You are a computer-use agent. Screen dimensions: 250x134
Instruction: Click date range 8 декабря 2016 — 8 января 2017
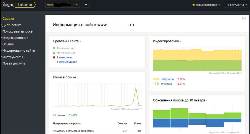[126, 109]
